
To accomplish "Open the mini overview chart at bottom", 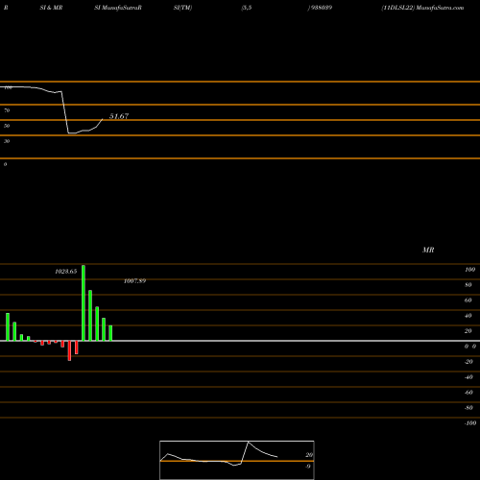I will [237, 460].
